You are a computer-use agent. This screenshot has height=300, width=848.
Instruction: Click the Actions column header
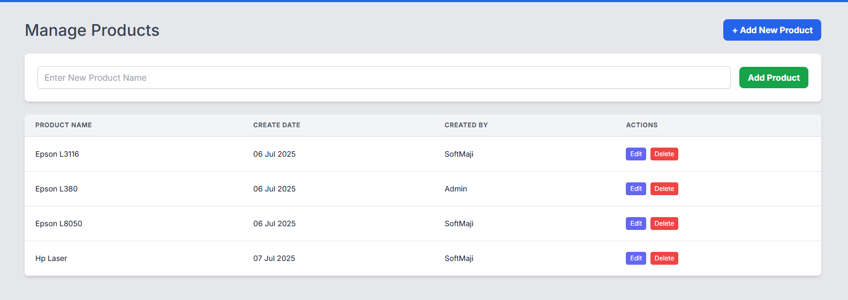(641, 125)
